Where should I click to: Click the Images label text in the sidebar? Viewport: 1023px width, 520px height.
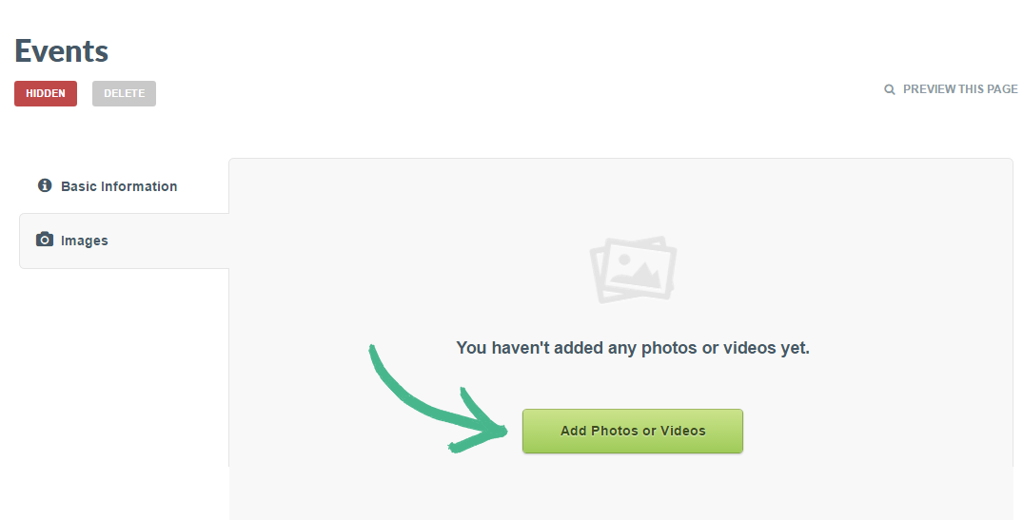tap(84, 241)
